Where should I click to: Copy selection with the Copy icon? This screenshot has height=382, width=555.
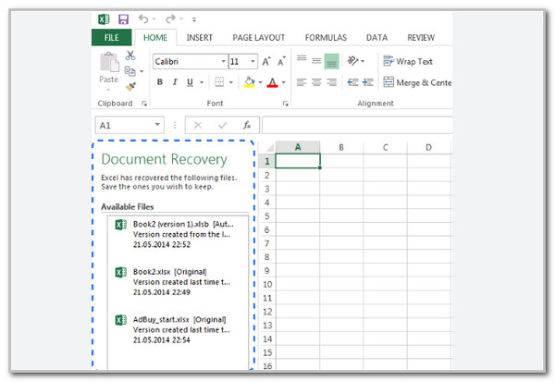click(x=129, y=71)
